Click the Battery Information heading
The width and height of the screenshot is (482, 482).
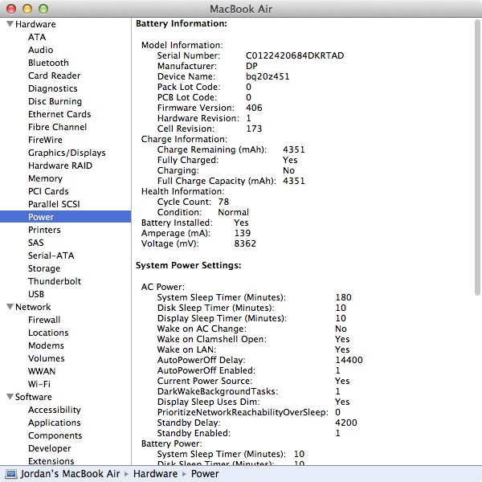click(x=182, y=23)
